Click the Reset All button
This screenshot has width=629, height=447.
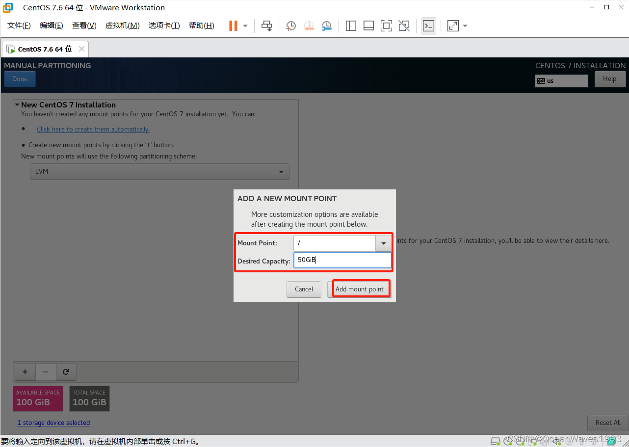(608, 422)
